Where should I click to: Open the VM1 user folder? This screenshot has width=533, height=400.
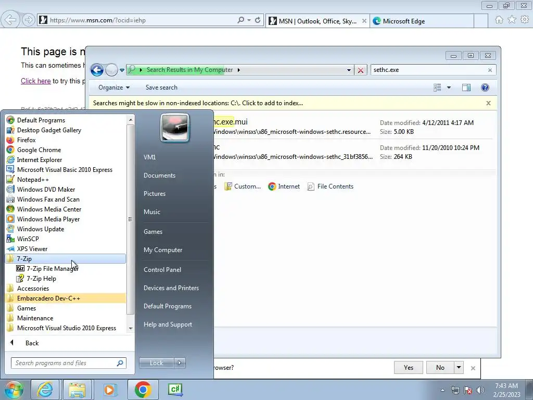coord(149,157)
